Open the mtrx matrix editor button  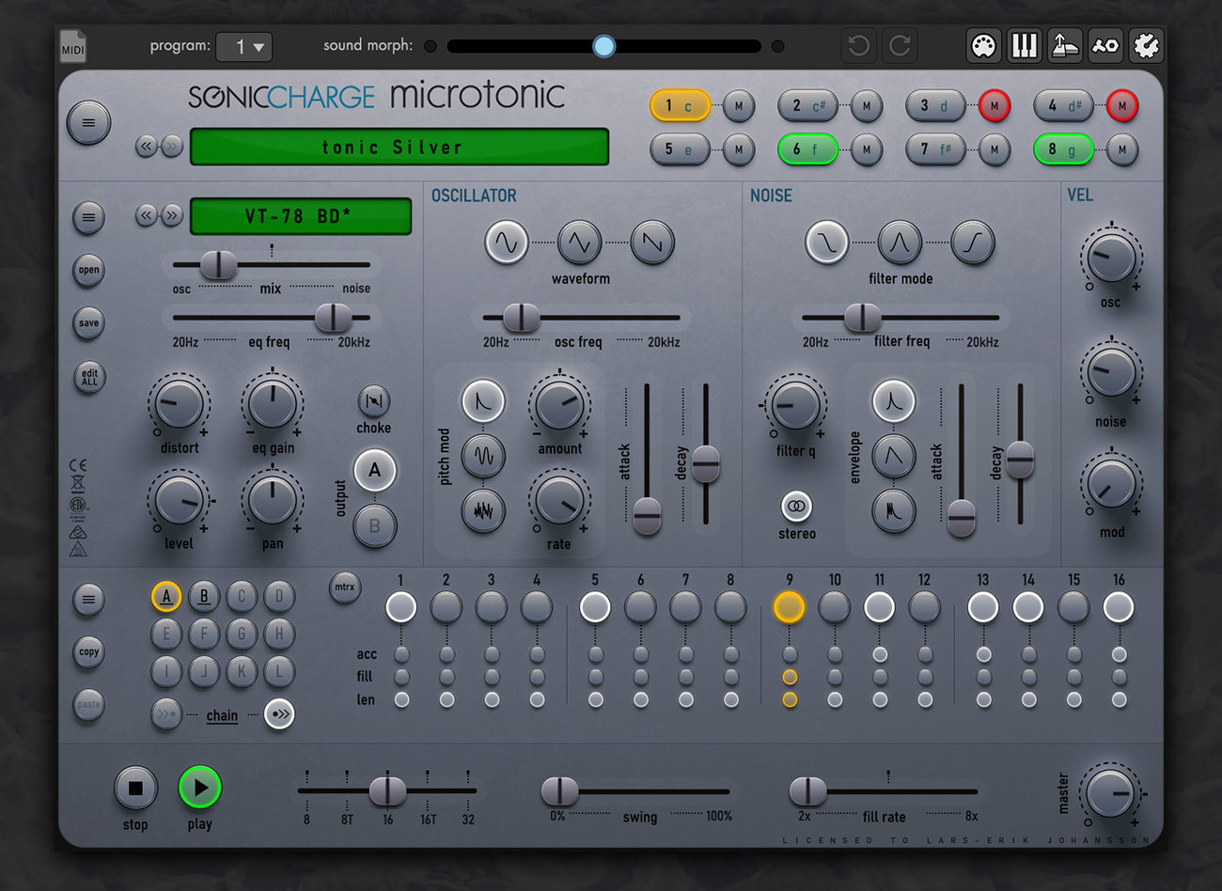(x=345, y=587)
